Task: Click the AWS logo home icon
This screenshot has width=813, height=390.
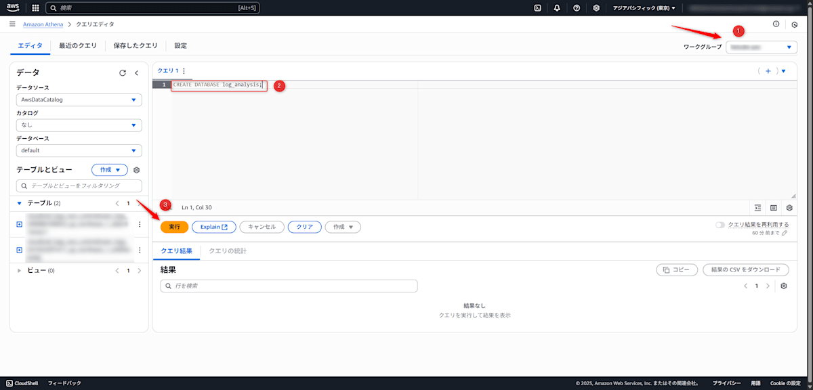Action: coord(14,8)
